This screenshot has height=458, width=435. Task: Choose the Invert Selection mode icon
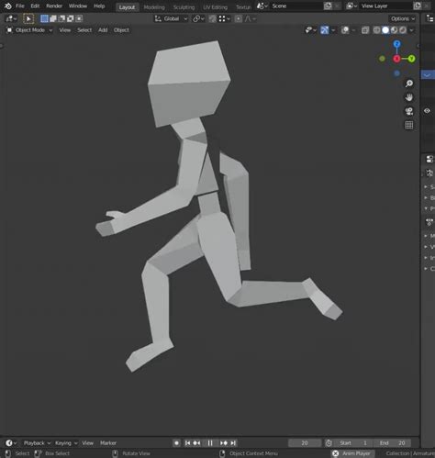(70, 18)
